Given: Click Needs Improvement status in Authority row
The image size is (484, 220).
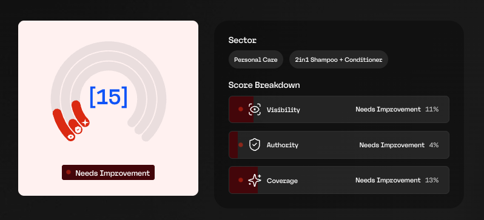Looking at the screenshot, I should point(392,145).
